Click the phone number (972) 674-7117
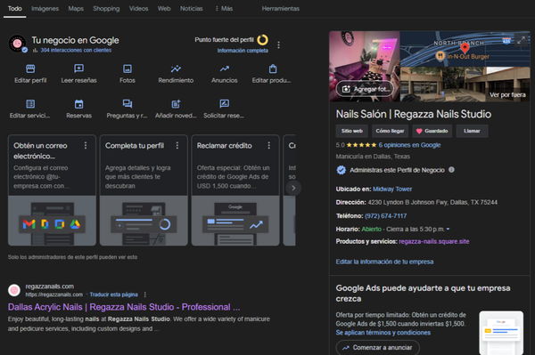 click(385, 216)
